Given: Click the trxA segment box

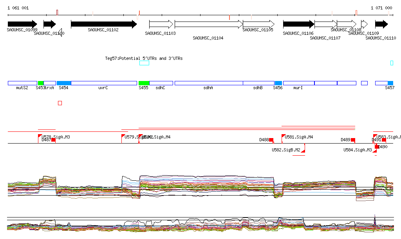Looking at the screenshot, I should click(50, 83).
